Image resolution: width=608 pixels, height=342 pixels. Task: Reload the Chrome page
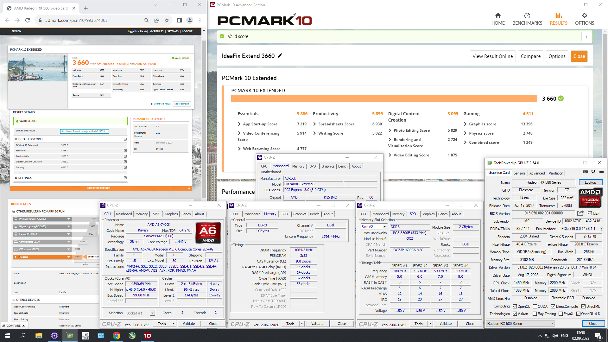(x=28, y=20)
